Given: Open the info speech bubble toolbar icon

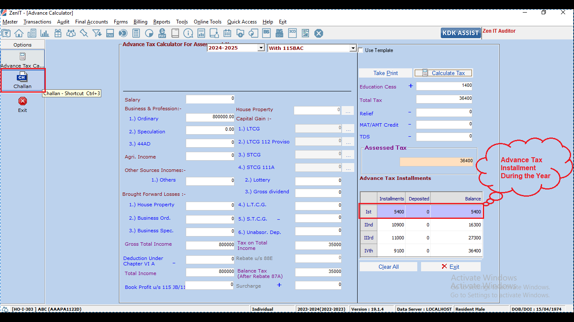Looking at the screenshot, I should 188,33.
